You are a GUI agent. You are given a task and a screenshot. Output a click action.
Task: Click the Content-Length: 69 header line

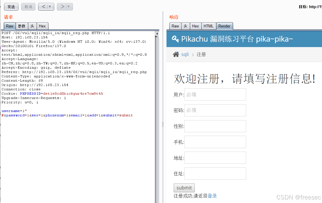[22, 81]
